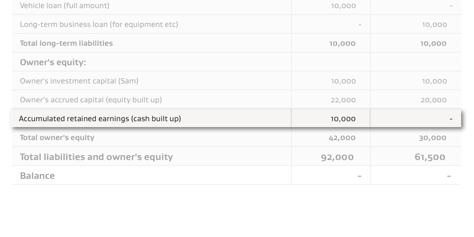474x237 pixels.
Task: Select Total liabilities and owner's equity label
Action: [96, 157]
